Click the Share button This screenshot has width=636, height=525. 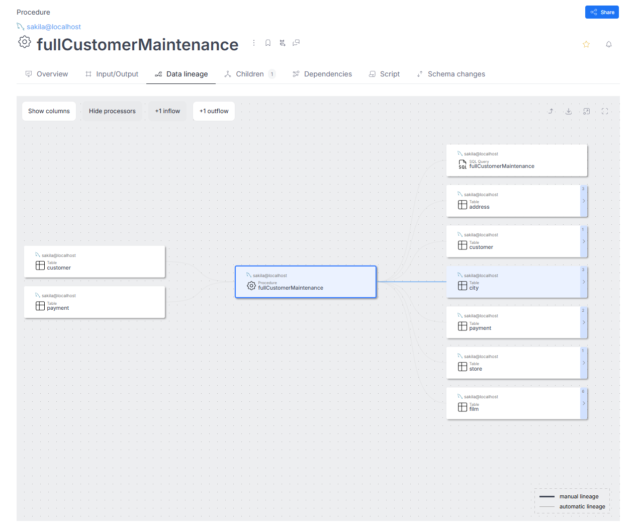point(602,12)
